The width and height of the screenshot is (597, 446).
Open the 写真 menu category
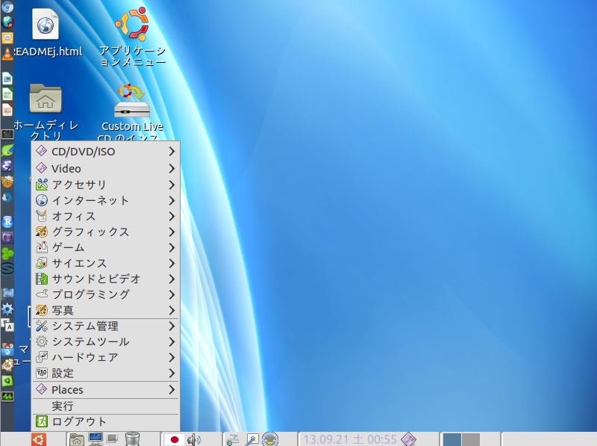click(x=105, y=310)
